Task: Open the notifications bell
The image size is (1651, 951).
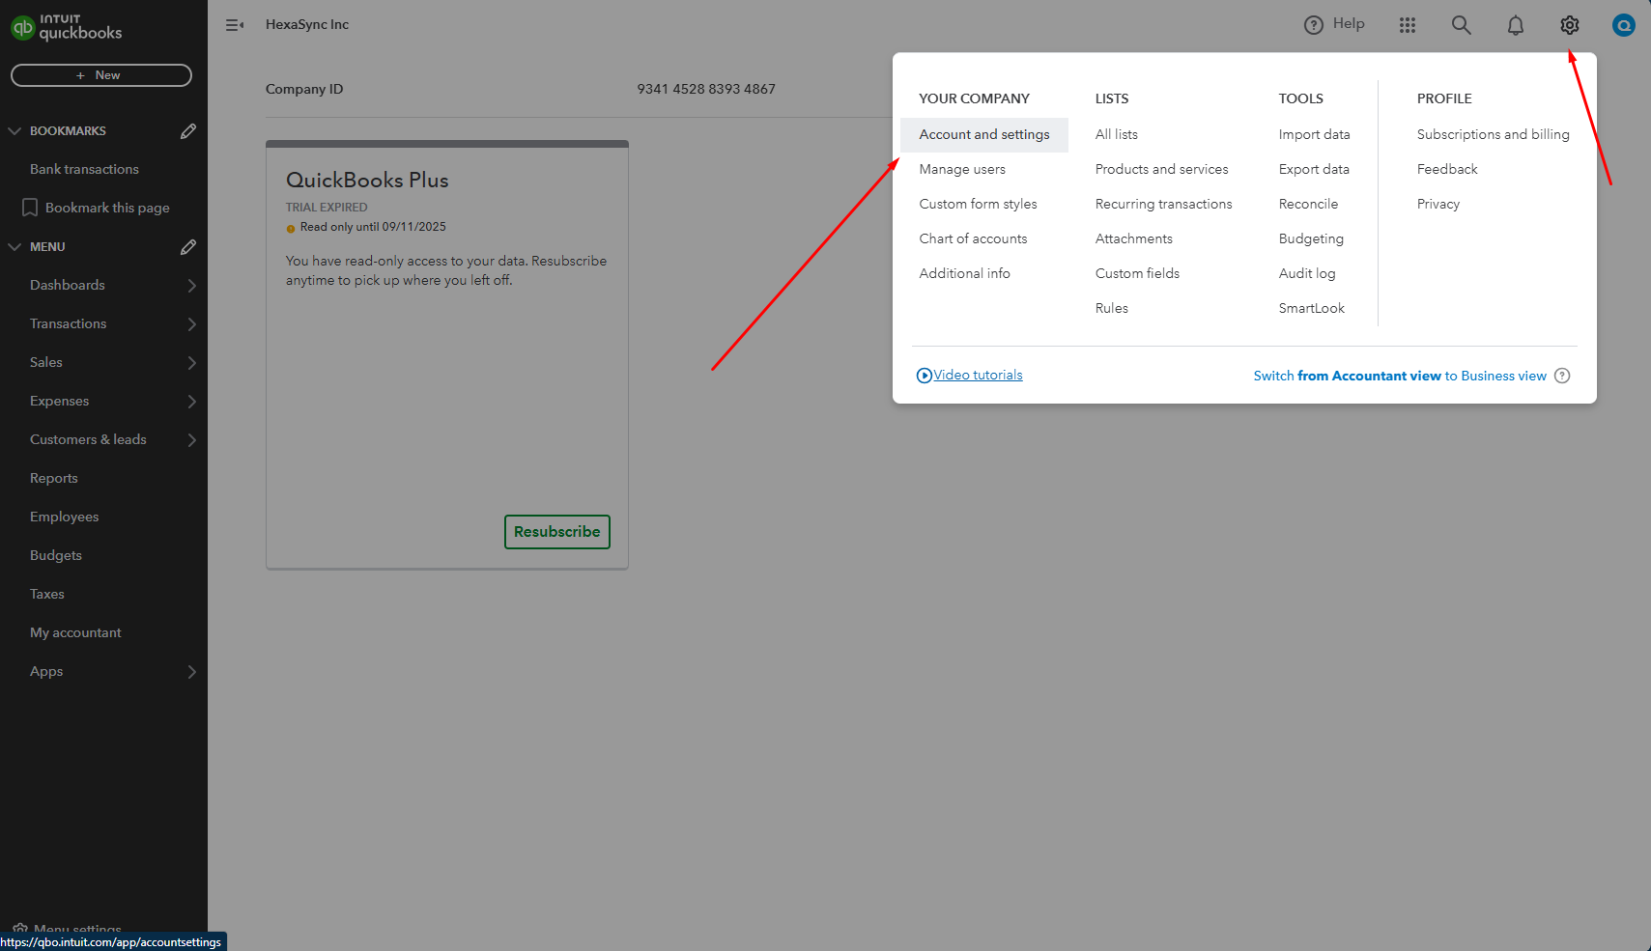Action: coord(1516,25)
